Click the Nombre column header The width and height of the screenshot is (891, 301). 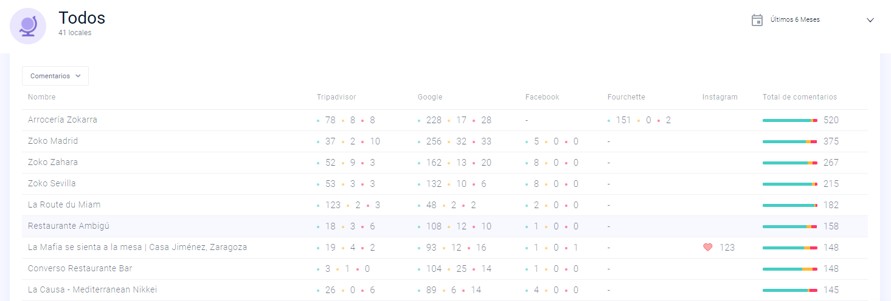[x=42, y=97]
